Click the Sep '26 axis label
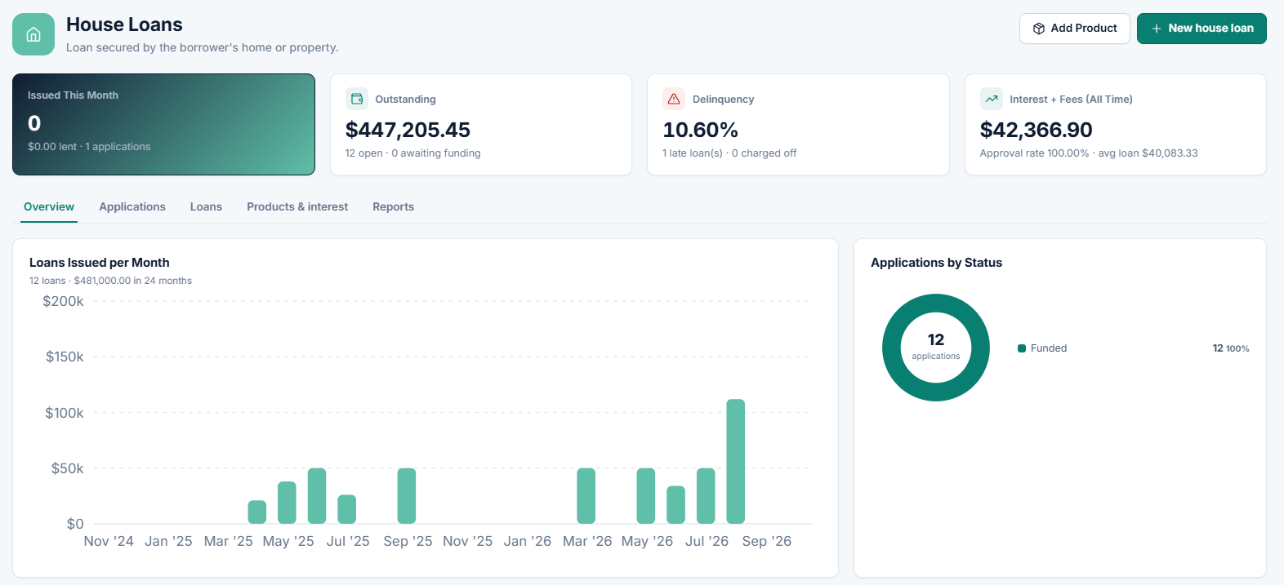The width and height of the screenshot is (1284, 585). 766,541
